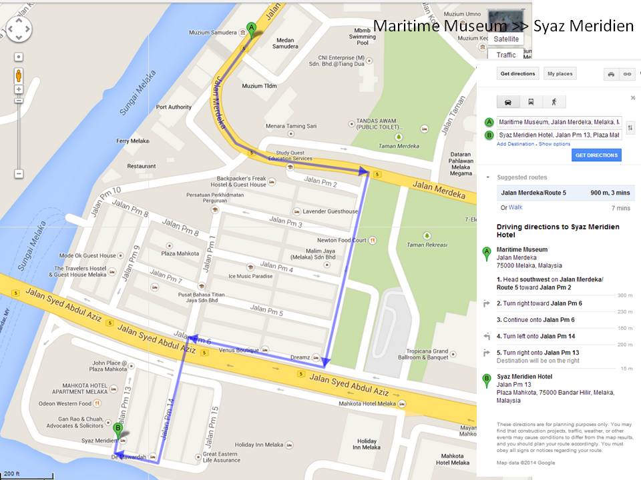Click step 5 Turn right onto Jalan Pm 13
Image resolution: width=641 pixels, height=480 pixels.
[538, 353]
